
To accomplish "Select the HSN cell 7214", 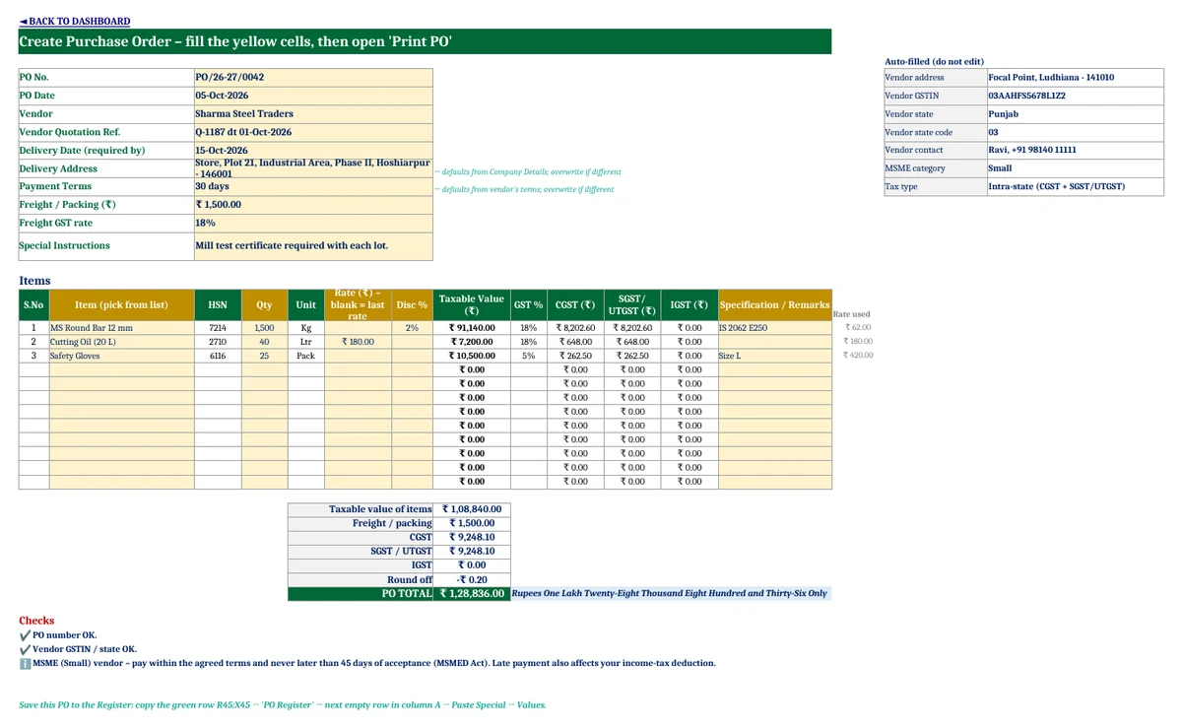I will (218, 328).
